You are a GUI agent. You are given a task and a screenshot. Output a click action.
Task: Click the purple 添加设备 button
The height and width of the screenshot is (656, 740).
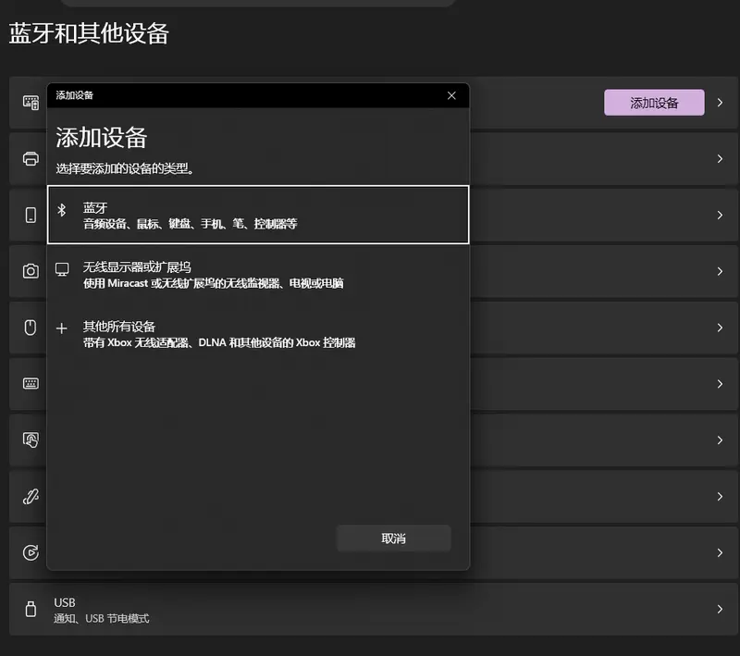click(x=654, y=103)
